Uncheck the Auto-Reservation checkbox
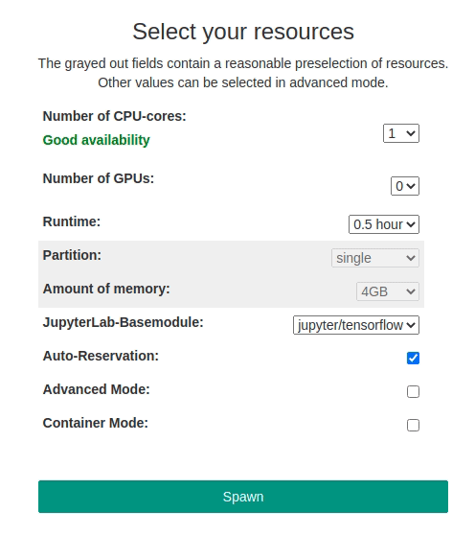This screenshot has height=535, width=475. click(413, 359)
